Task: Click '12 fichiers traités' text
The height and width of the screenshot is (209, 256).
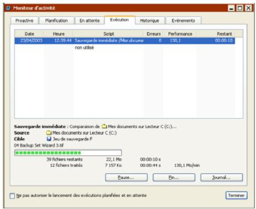Action: (x=66, y=165)
